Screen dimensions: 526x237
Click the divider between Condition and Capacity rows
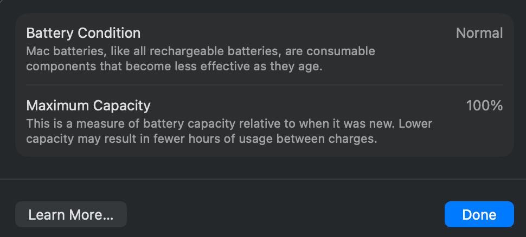tap(265, 85)
